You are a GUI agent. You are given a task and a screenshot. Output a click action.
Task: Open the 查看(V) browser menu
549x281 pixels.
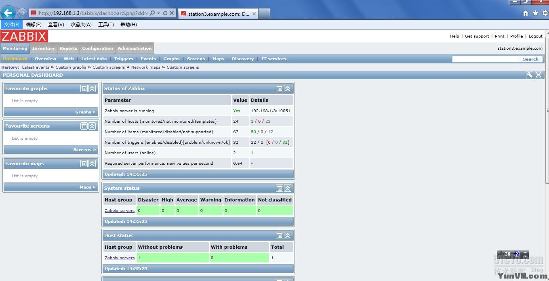pos(56,25)
